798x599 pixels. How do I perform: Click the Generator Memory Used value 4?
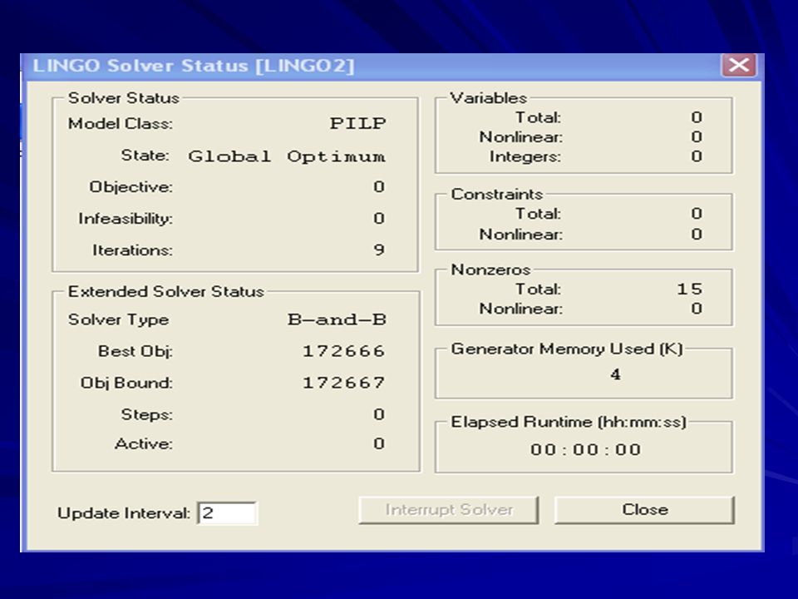(x=615, y=374)
